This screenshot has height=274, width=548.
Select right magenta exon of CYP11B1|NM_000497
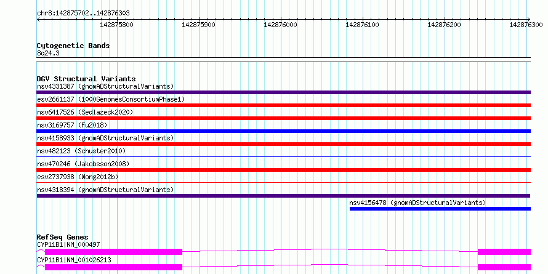point(504,252)
